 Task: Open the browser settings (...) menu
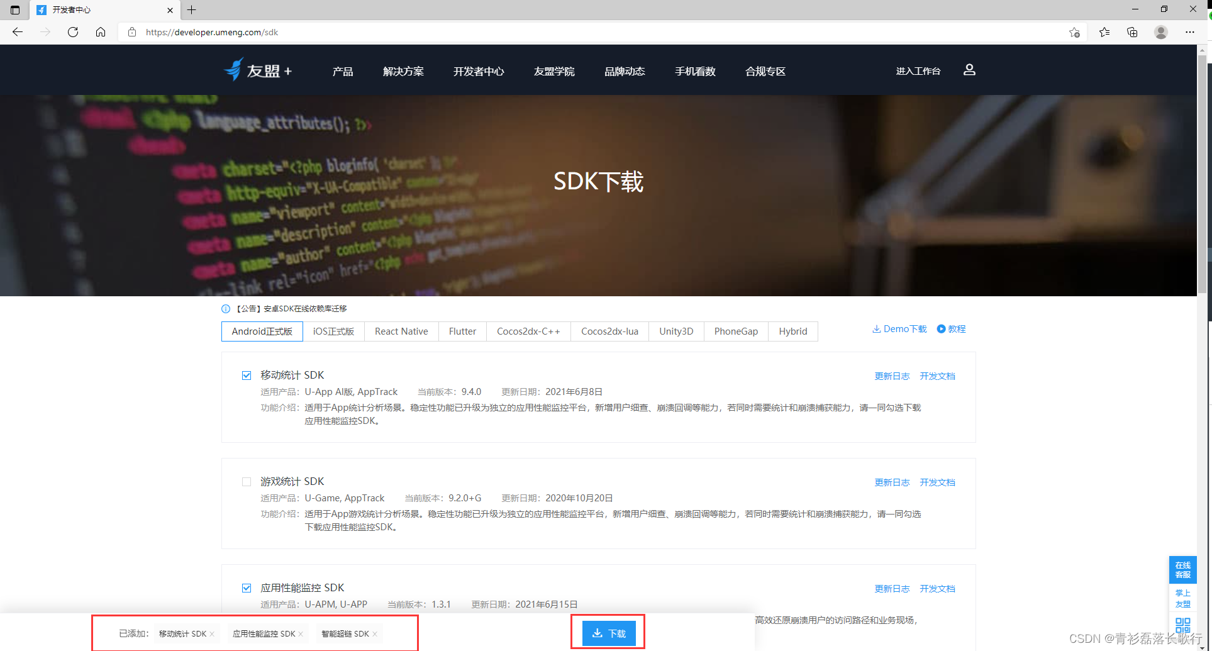click(1190, 32)
